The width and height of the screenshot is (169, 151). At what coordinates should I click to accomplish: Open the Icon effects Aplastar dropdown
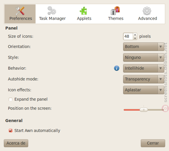pos(144,90)
